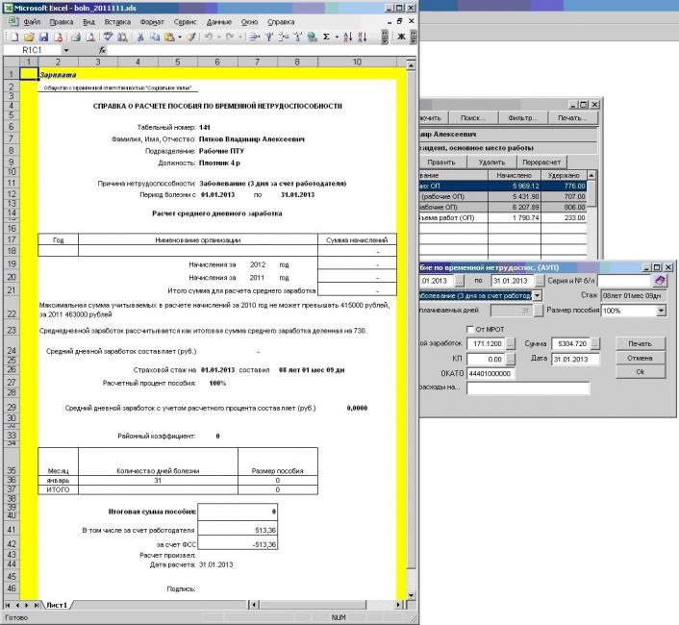Expand the Размер пособия 100% dropdown
The width and height of the screenshot is (679, 625).
click(662, 311)
